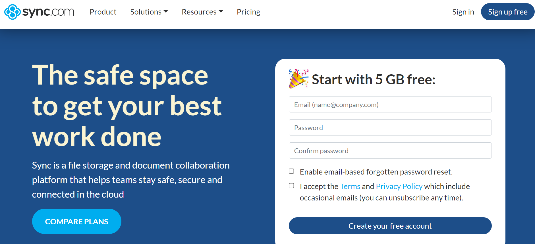Focus the Confirm password field
The height and width of the screenshot is (244, 535).
(x=390, y=151)
